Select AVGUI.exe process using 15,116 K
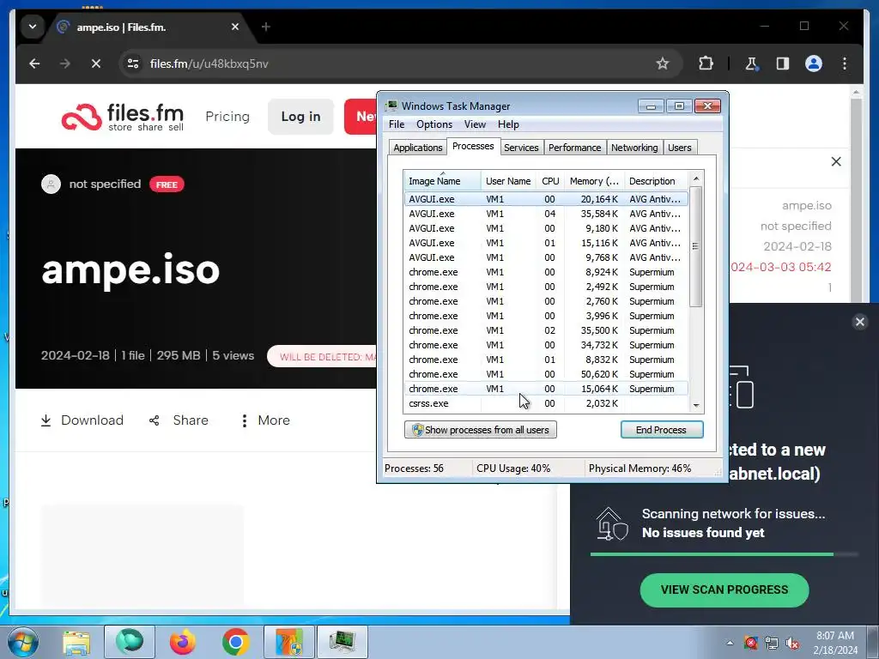 point(546,243)
